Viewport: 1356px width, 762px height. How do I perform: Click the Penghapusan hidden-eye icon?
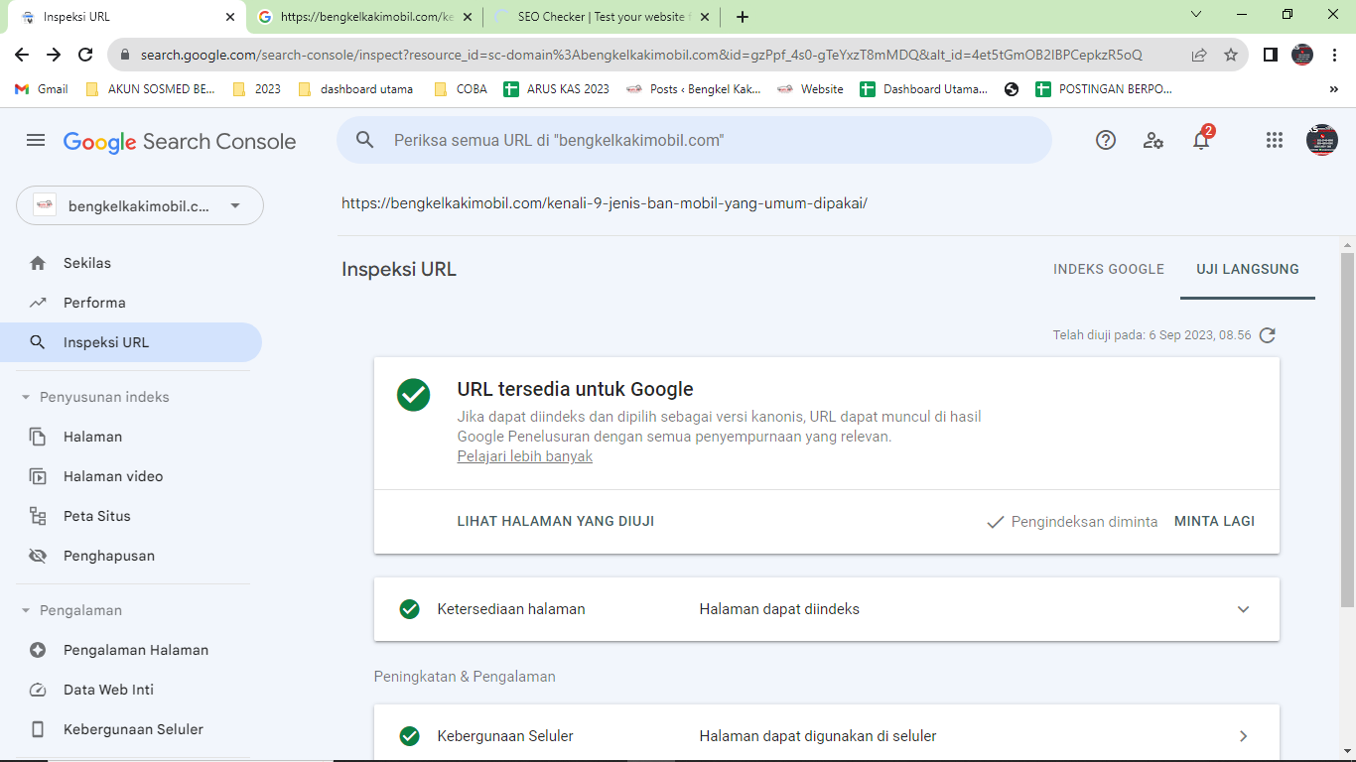click(38, 556)
